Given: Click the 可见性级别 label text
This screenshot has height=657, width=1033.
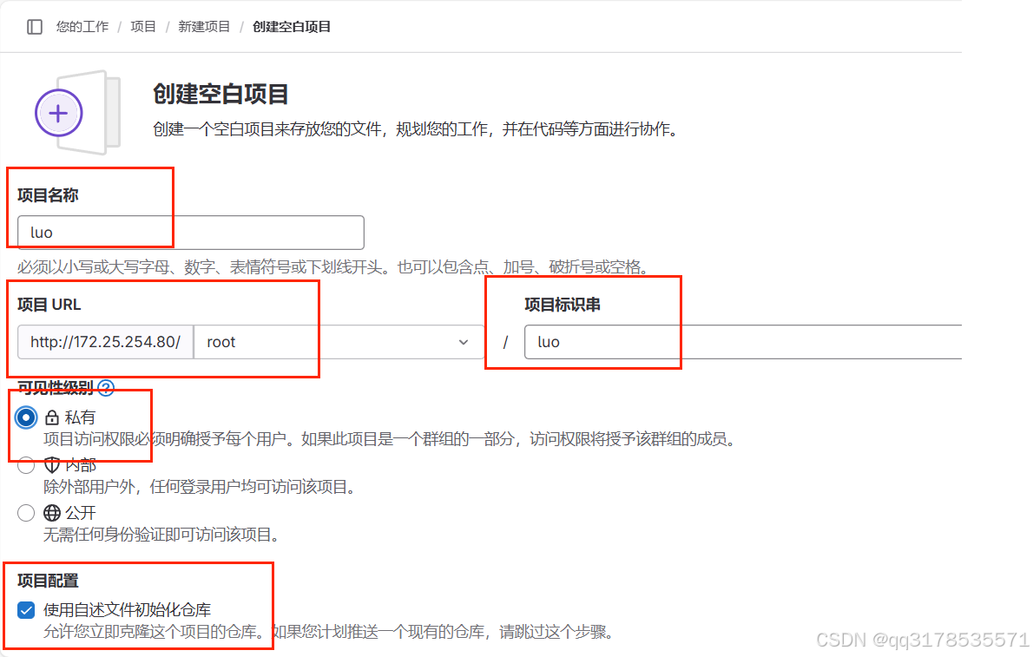Looking at the screenshot, I should 56,388.
